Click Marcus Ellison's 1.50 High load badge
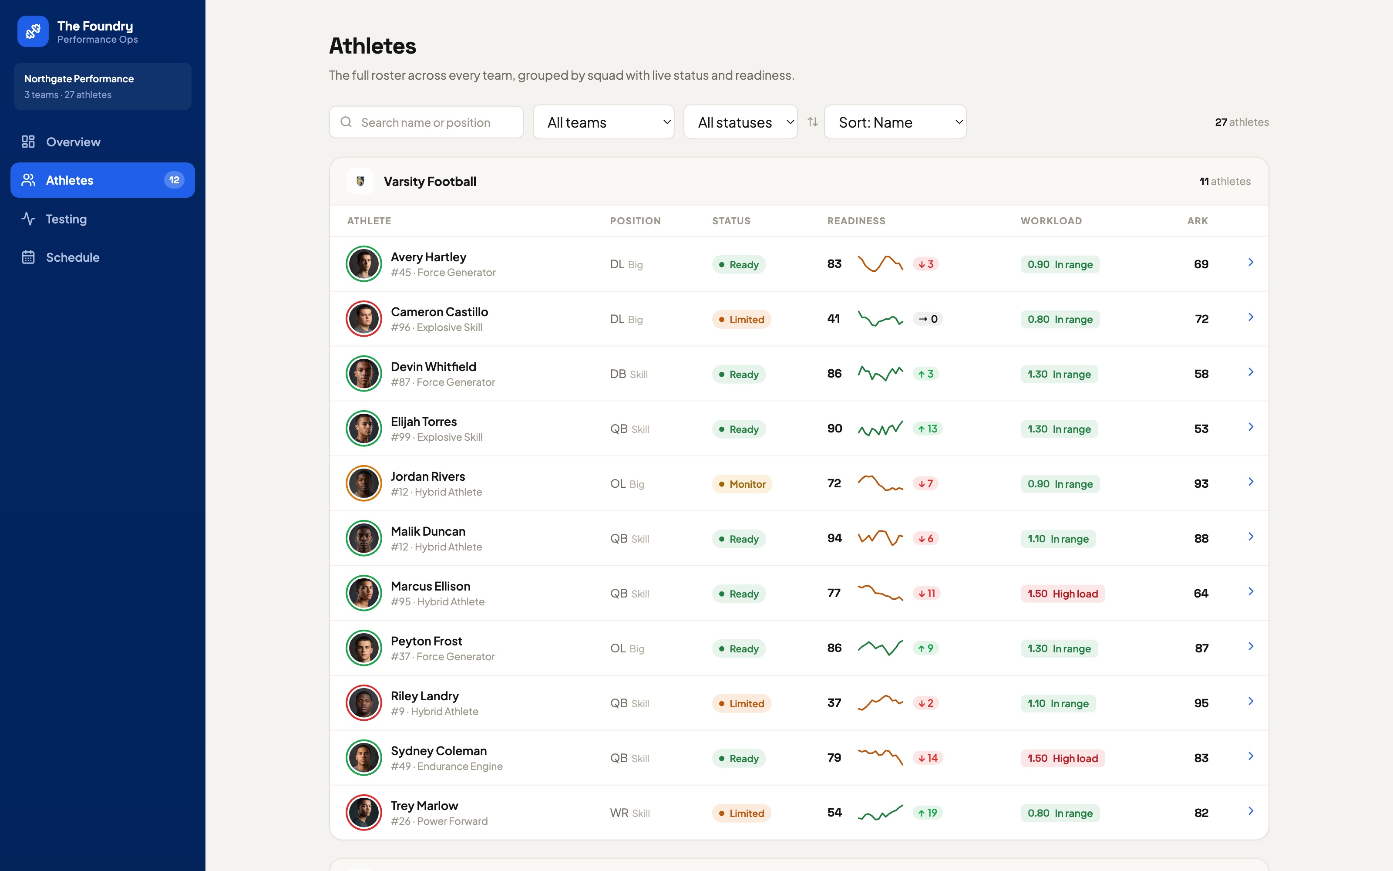The width and height of the screenshot is (1393, 871). 1063,593
